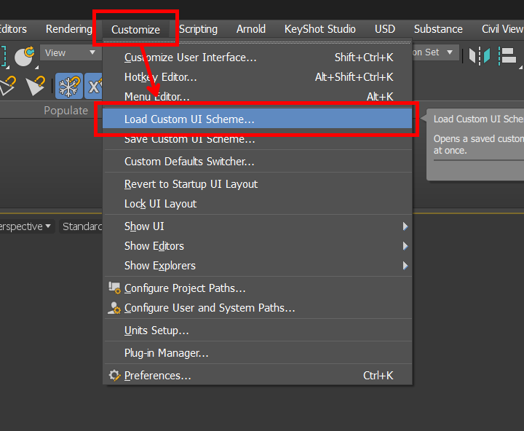Click the cone icon with question mark
The image size is (524, 431).
(x=36, y=86)
